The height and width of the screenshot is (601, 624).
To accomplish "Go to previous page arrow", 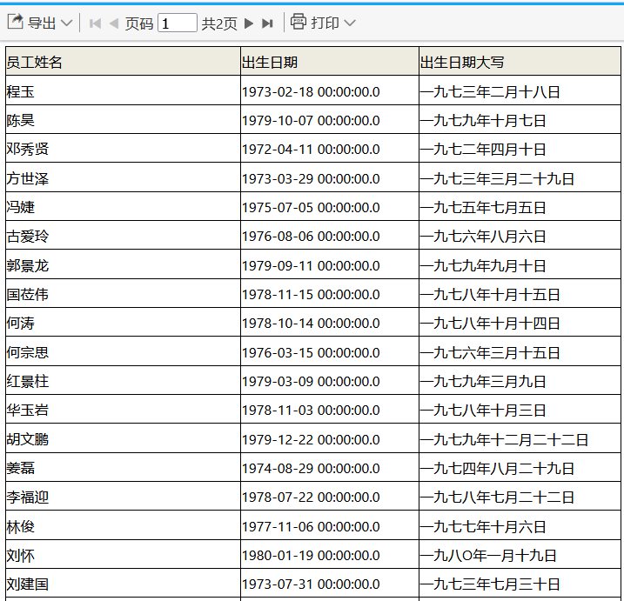I will coord(114,23).
